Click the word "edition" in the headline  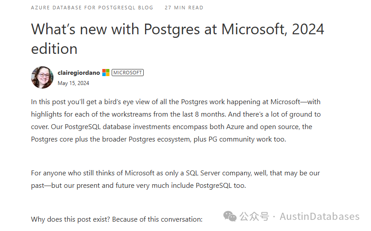tap(54, 49)
